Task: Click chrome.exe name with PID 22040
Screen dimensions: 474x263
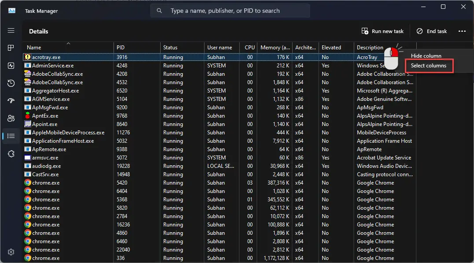Action: pyautogui.click(x=46, y=250)
